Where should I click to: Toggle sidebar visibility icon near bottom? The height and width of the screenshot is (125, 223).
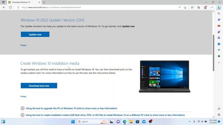coord(219,109)
